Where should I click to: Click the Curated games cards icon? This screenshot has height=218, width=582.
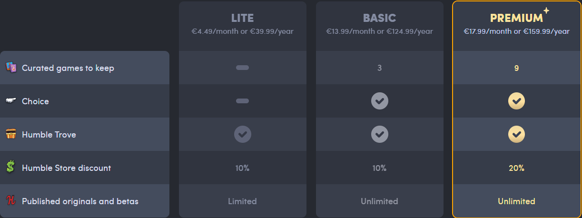[11, 68]
